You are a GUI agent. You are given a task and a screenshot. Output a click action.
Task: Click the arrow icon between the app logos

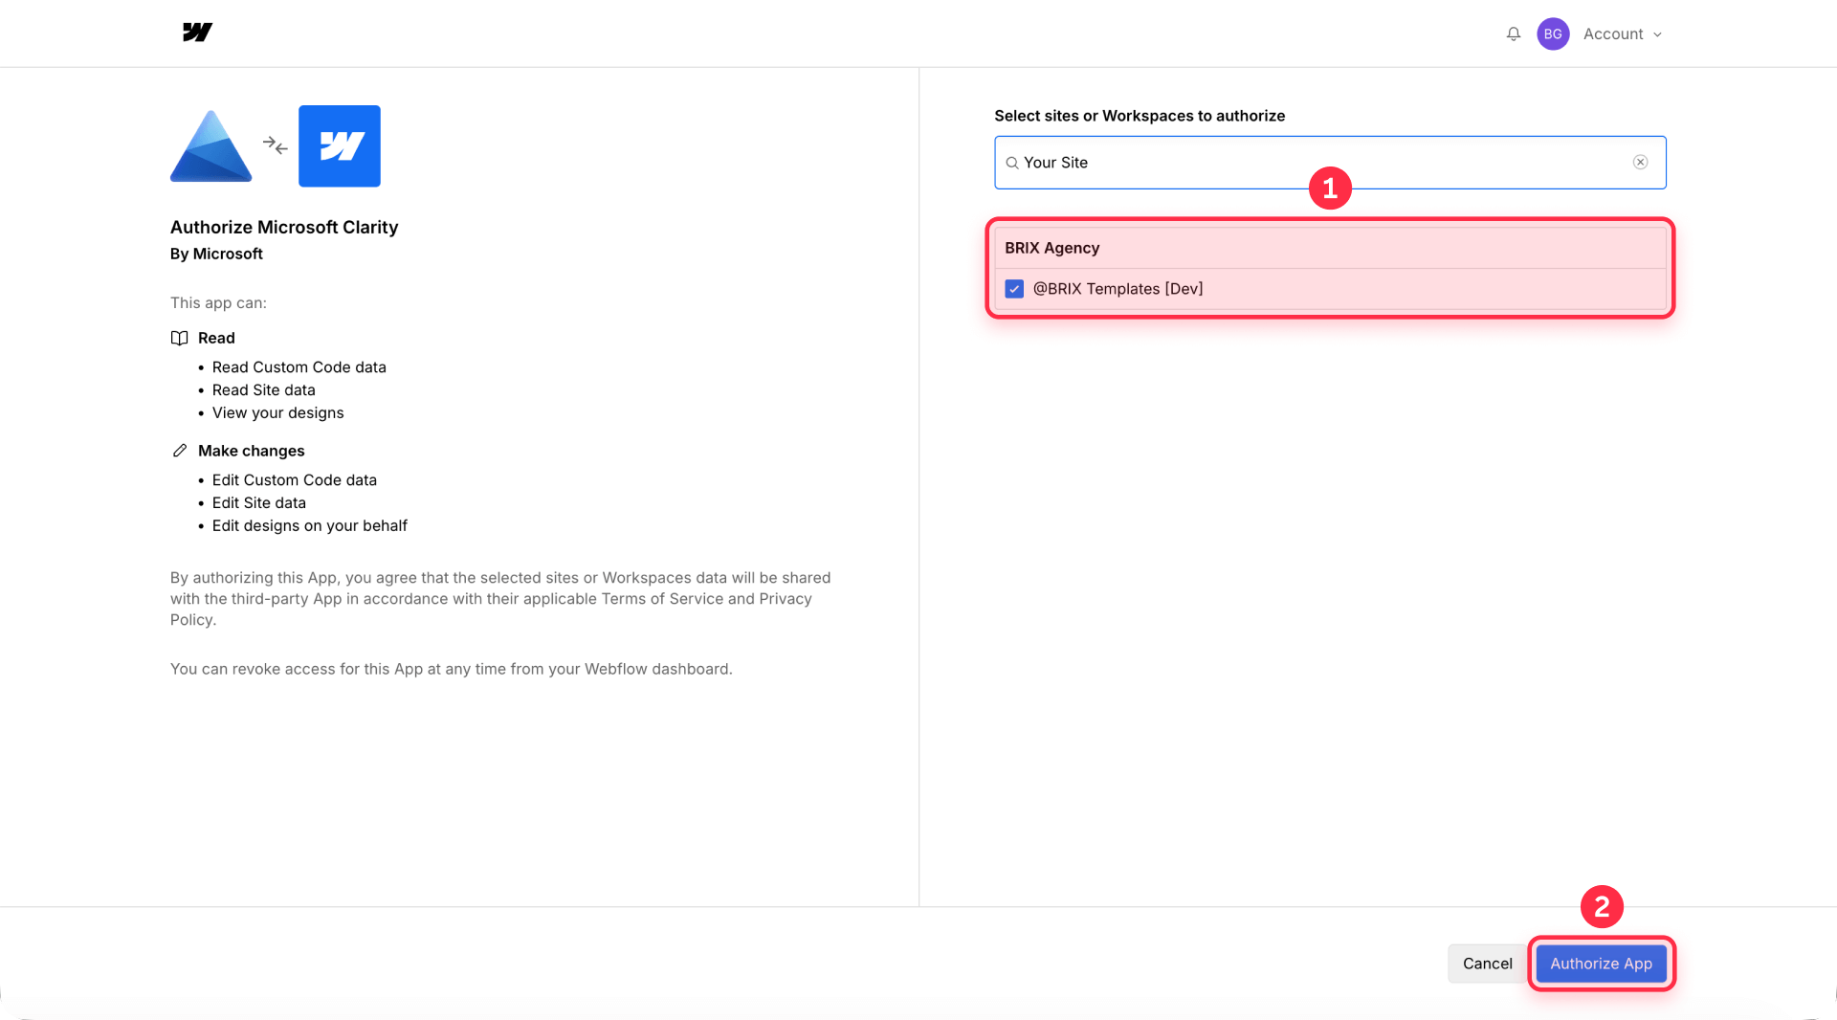(275, 146)
